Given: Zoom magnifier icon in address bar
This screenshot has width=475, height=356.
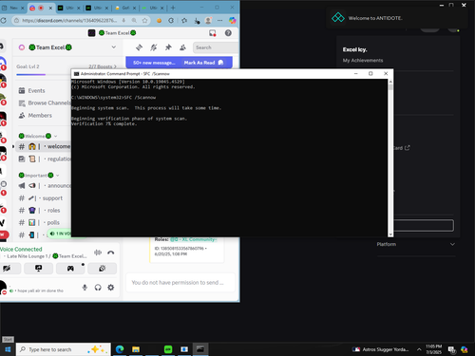Looking at the screenshot, I should click(x=134, y=21).
